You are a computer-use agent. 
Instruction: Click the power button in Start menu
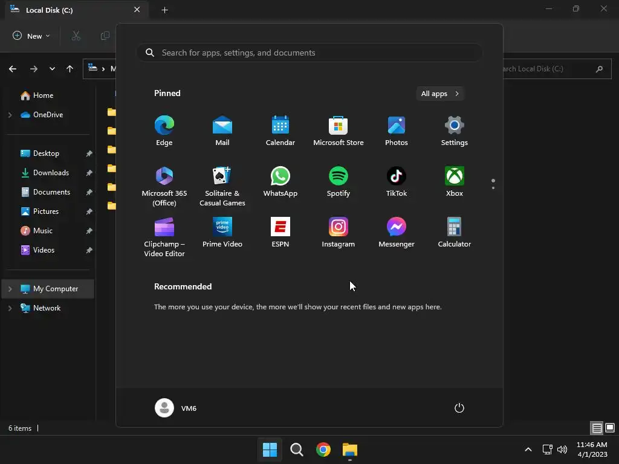[x=459, y=408]
